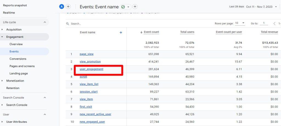Open the first_visit event link
Screen dimensions: 281x126
pos(86,107)
